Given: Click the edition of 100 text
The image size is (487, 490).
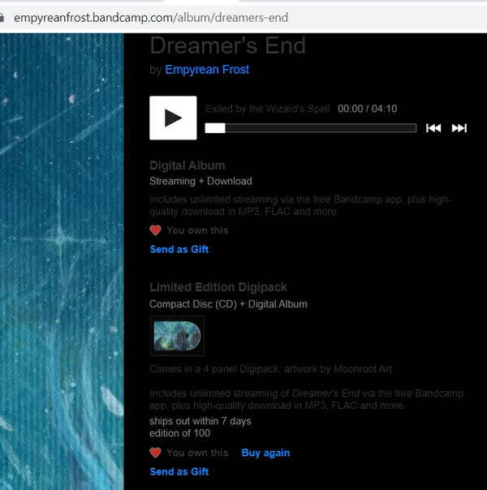Looking at the screenshot, I should (179, 433).
